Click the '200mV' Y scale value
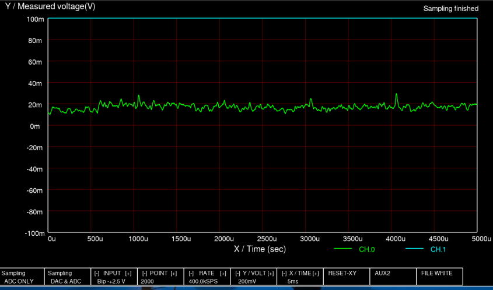Image resolution: width=493 pixels, height=290 pixels. point(247,281)
